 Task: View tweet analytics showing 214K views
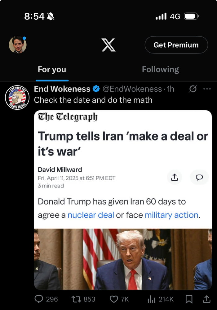(152, 299)
